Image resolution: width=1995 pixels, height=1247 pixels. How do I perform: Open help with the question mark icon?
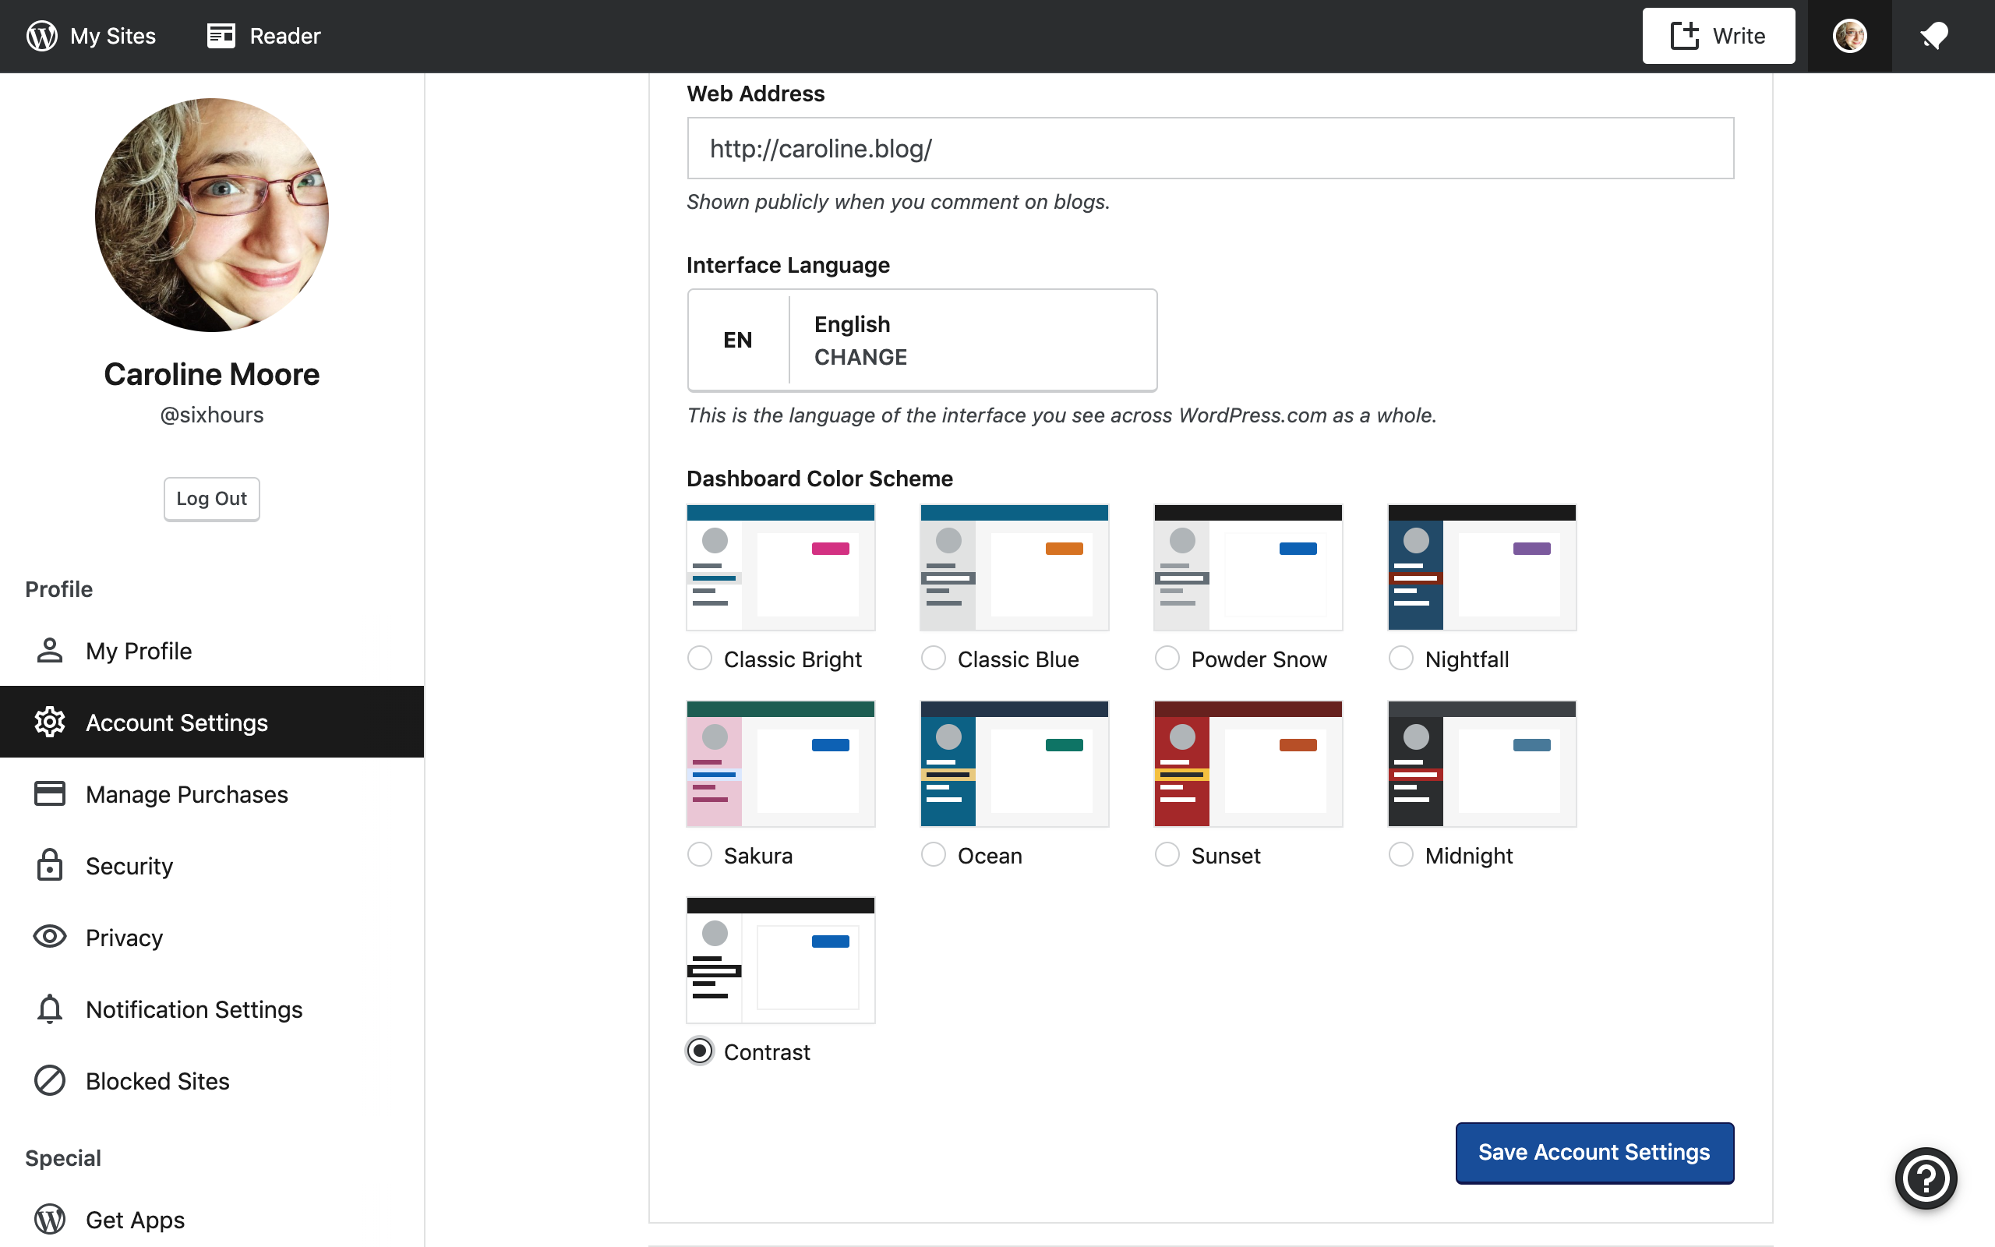[x=1926, y=1178]
